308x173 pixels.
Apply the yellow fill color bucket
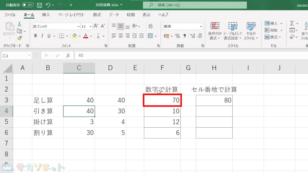point(75,36)
